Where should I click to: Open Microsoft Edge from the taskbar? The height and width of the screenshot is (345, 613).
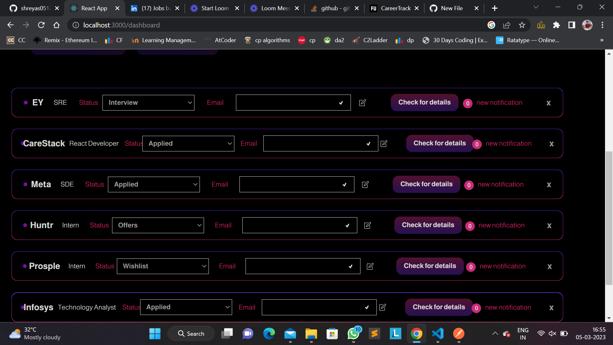[269, 333]
